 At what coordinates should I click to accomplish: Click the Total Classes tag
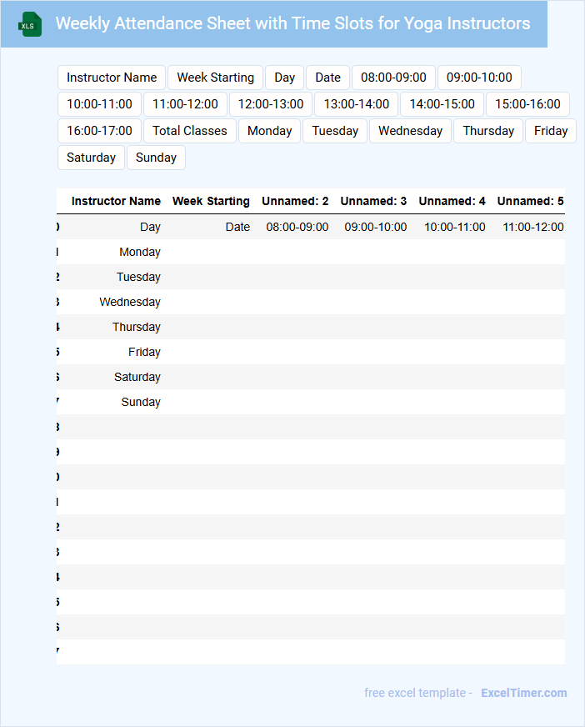tap(190, 131)
